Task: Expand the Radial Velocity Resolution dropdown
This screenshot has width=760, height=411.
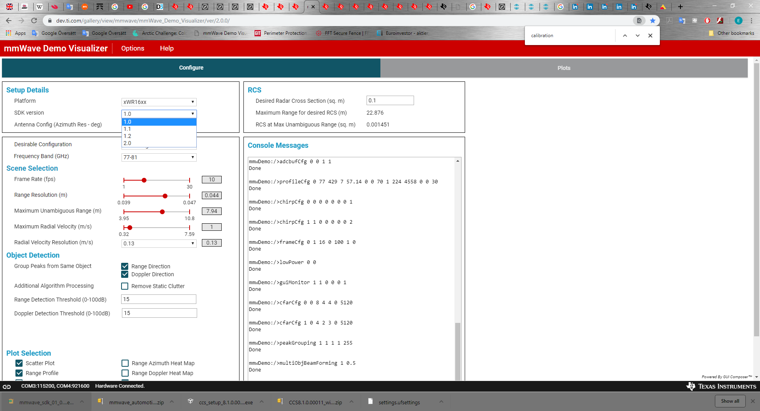Action: 159,243
